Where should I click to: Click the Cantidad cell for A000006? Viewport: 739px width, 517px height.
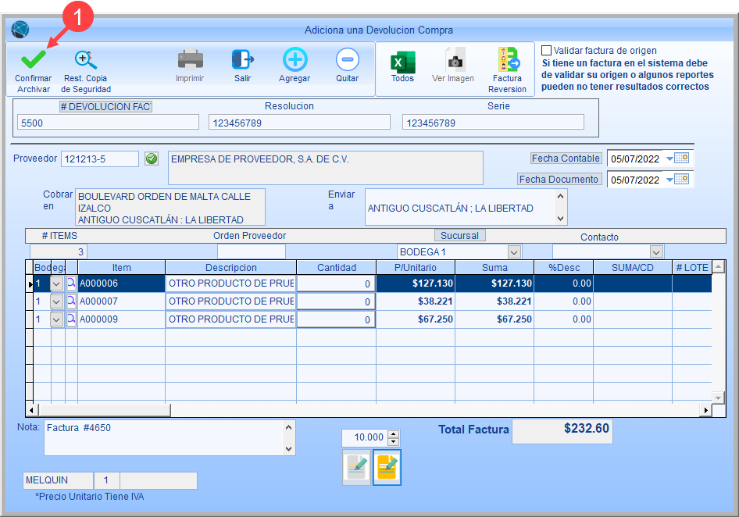336,283
